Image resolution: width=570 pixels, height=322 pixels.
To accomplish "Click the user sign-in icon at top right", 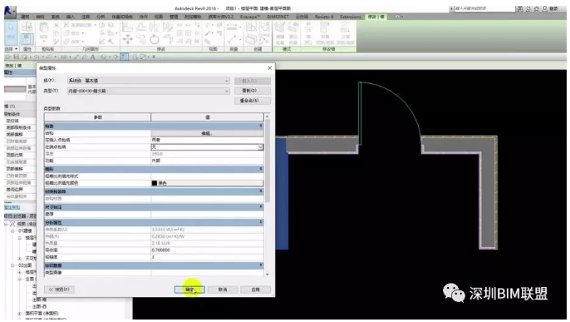I will (x=545, y=8).
